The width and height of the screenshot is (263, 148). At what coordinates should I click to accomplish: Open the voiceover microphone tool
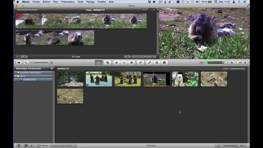tap(149, 63)
